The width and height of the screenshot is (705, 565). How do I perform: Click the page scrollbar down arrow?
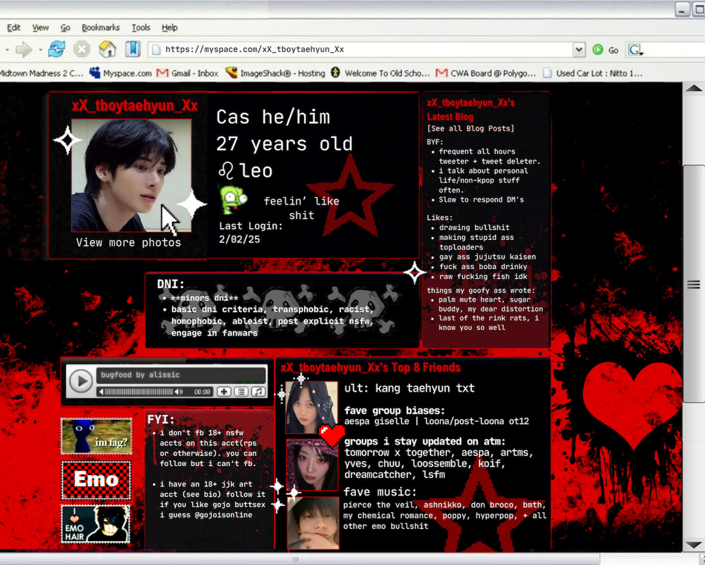693,544
